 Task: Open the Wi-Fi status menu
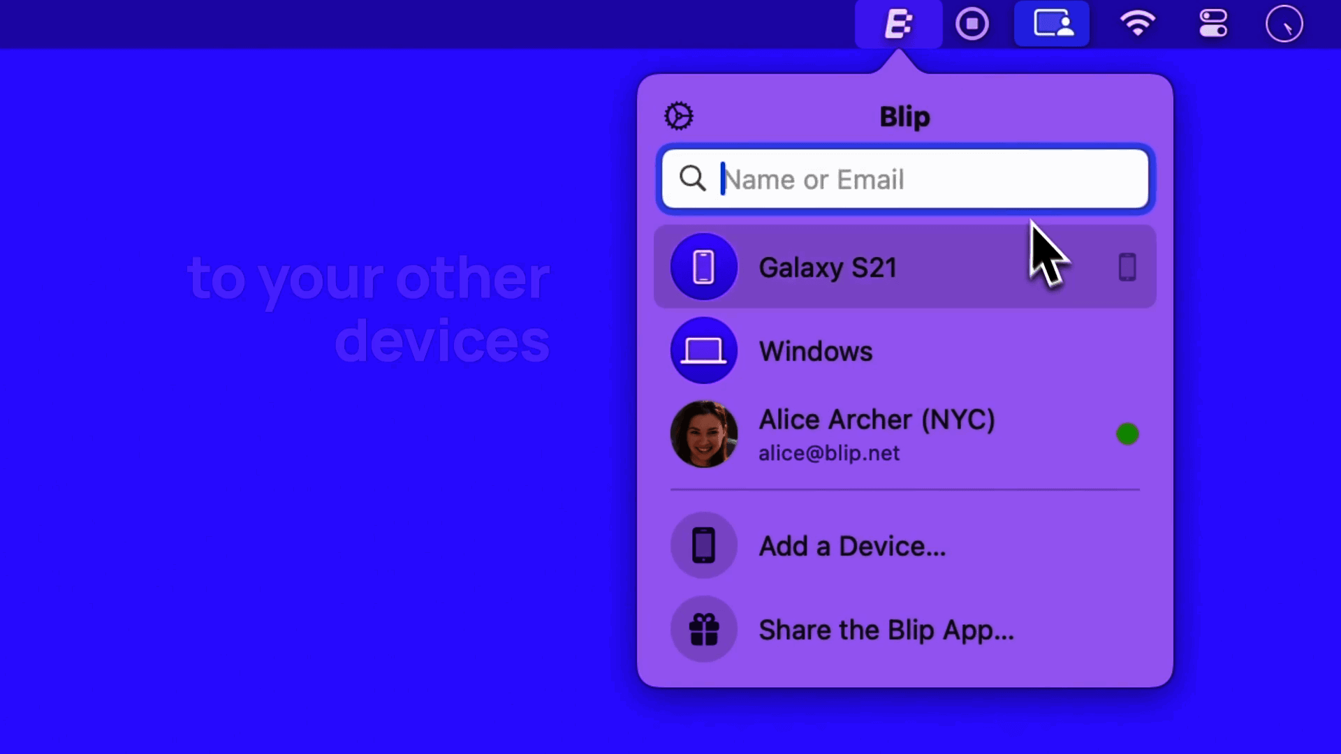pos(1137,24)
